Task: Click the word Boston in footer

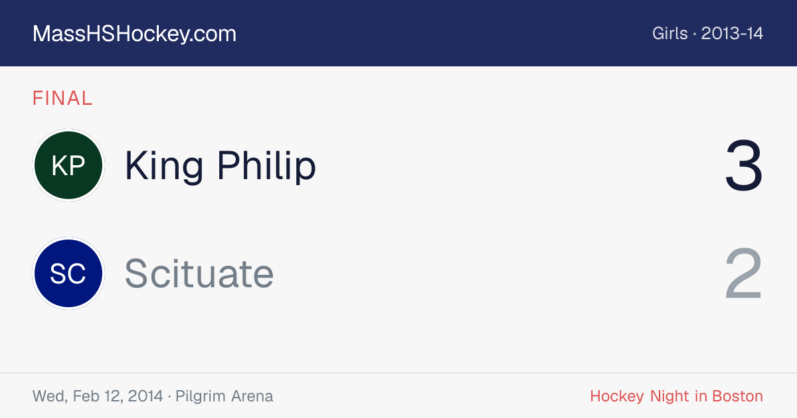Action: 737,396
